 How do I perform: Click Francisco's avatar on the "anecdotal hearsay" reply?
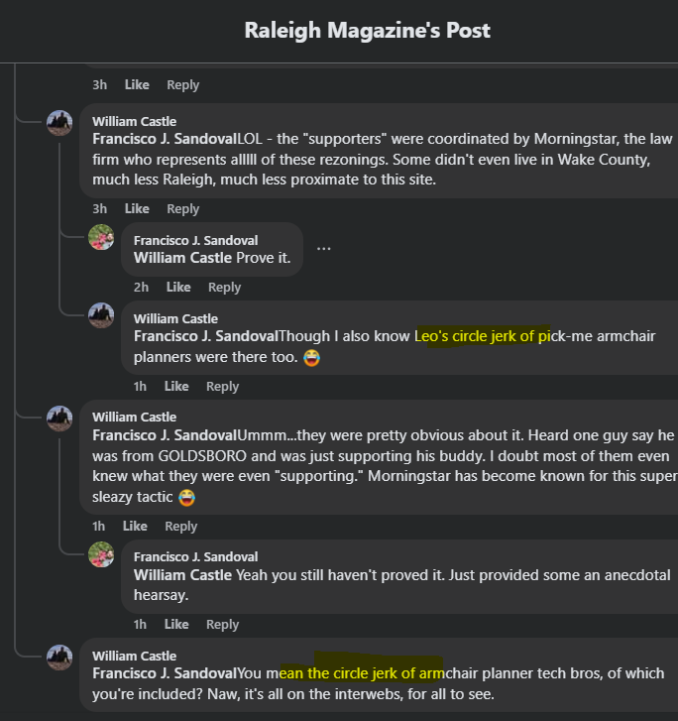pos(101,554)
